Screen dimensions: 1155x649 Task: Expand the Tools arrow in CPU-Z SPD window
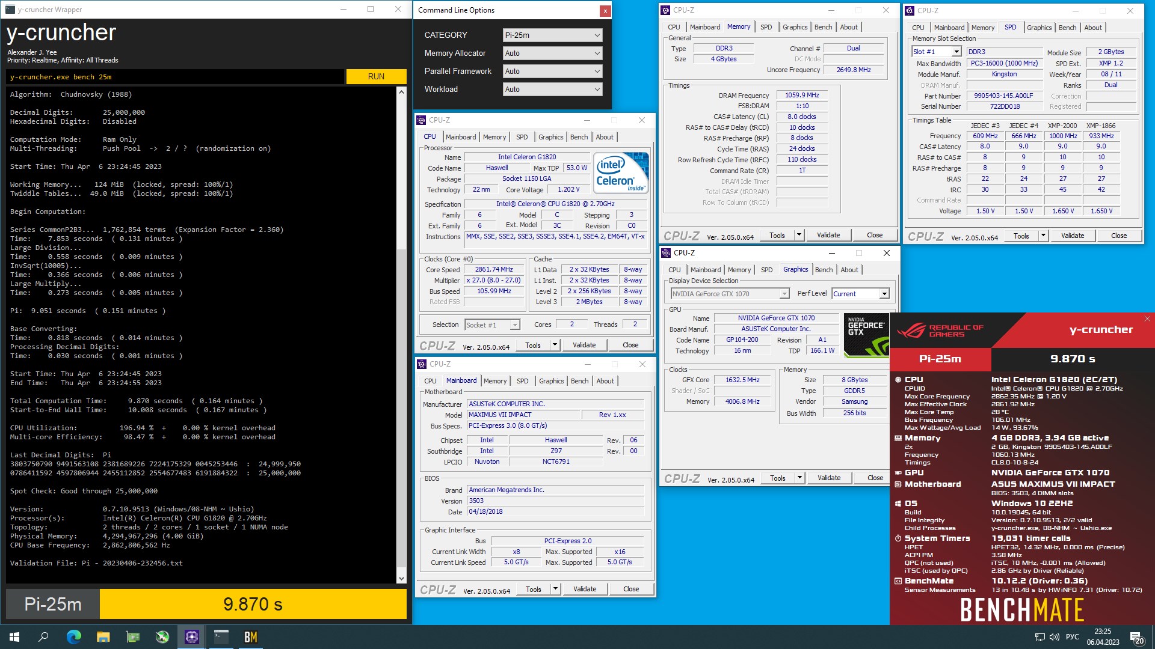click(1043, 236)
